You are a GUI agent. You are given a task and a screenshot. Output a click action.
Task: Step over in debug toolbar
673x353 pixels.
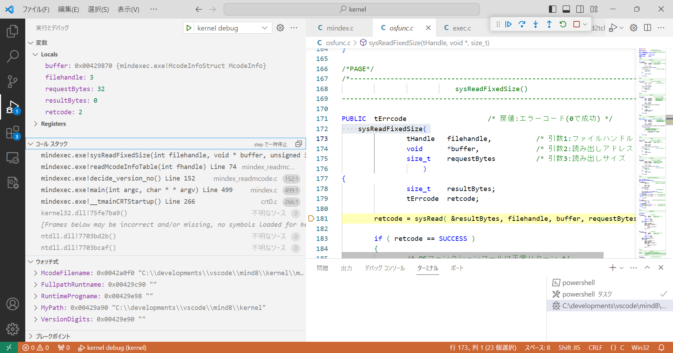tap(522, 24)
